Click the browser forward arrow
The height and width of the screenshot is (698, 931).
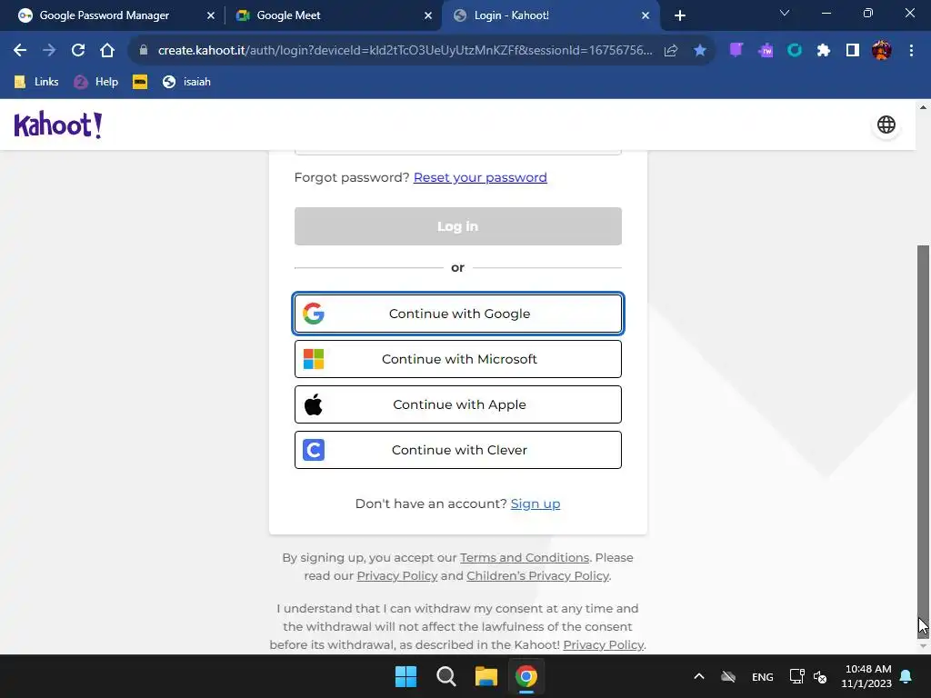(x=49, y=51)
